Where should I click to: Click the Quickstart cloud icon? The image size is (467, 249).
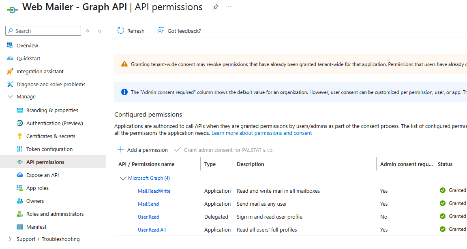click(10, 58)
